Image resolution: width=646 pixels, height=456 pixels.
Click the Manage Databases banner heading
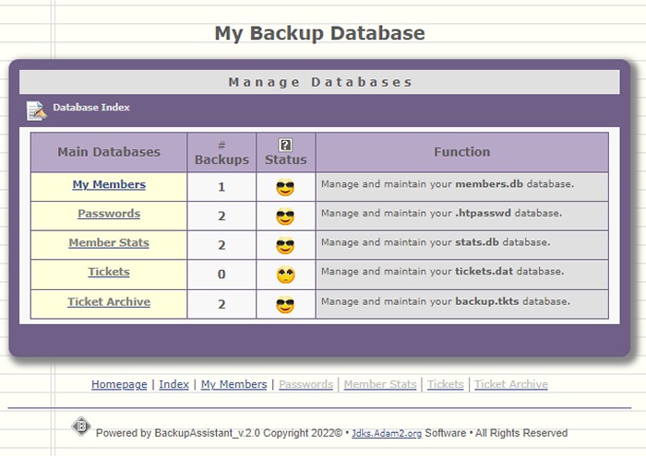320,82
